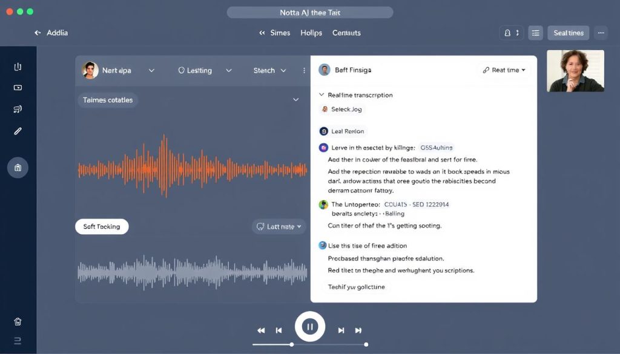Click the list view icon in the top bar
The width and height of the screenshot is (620, 354).
535,33
